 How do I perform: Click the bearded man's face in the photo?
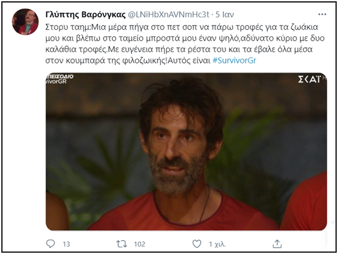[x=177, y=147]
